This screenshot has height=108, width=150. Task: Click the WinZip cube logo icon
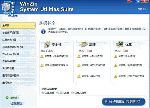pyautogui.click(x=9, y=9)
